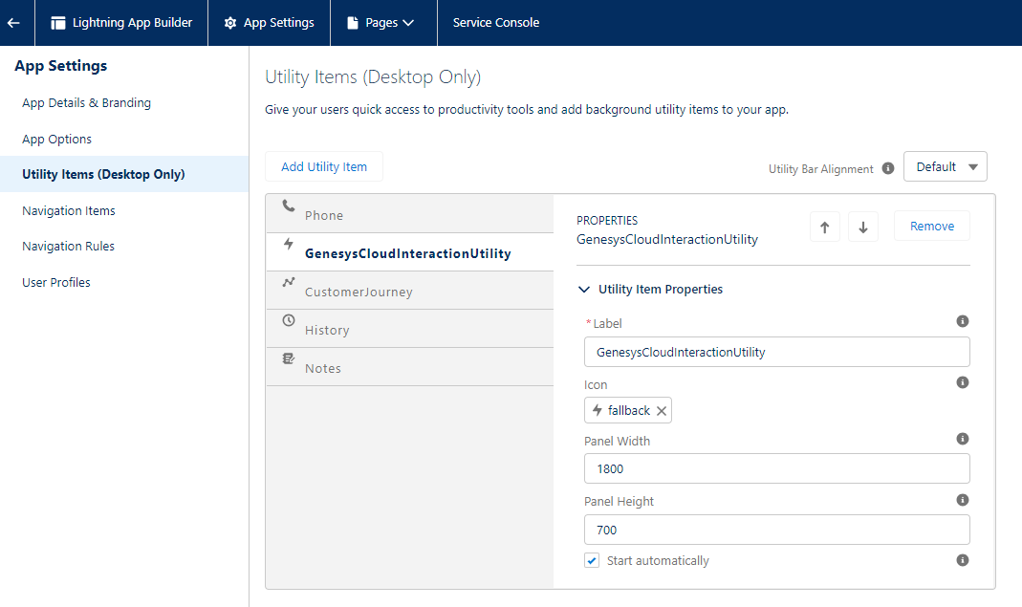Select Navigation Items in sidebar
This screenshot has height=607, width=1022.
69,211
